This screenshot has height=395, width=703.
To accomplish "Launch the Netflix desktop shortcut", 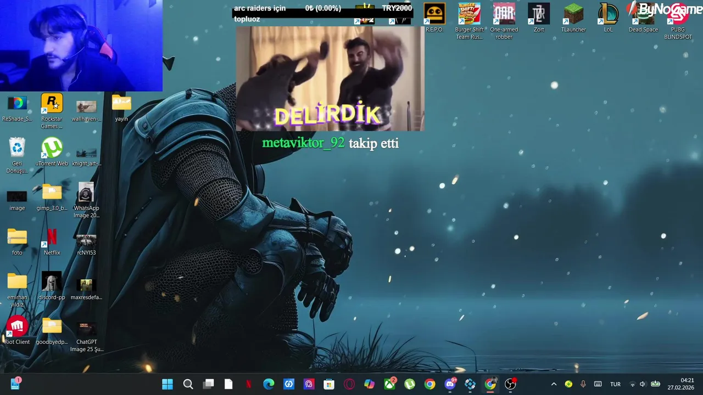I will pyautogui.click(x=52, y=242).
